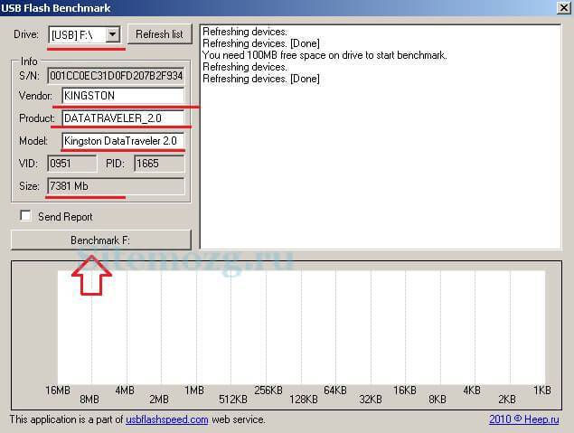
Task: Click the Info group label
Action: (29, 61)
